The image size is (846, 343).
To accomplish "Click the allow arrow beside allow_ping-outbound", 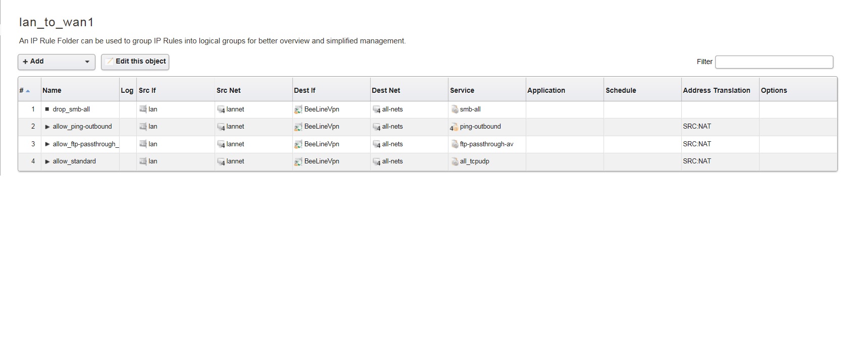I will tap(47, 127).
